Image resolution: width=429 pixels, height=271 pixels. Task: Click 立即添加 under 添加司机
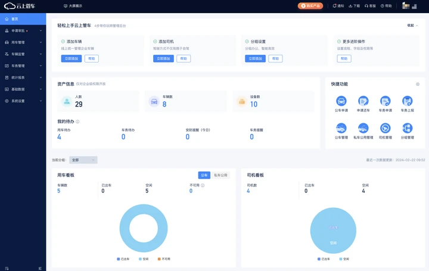[x=163, y=58]
